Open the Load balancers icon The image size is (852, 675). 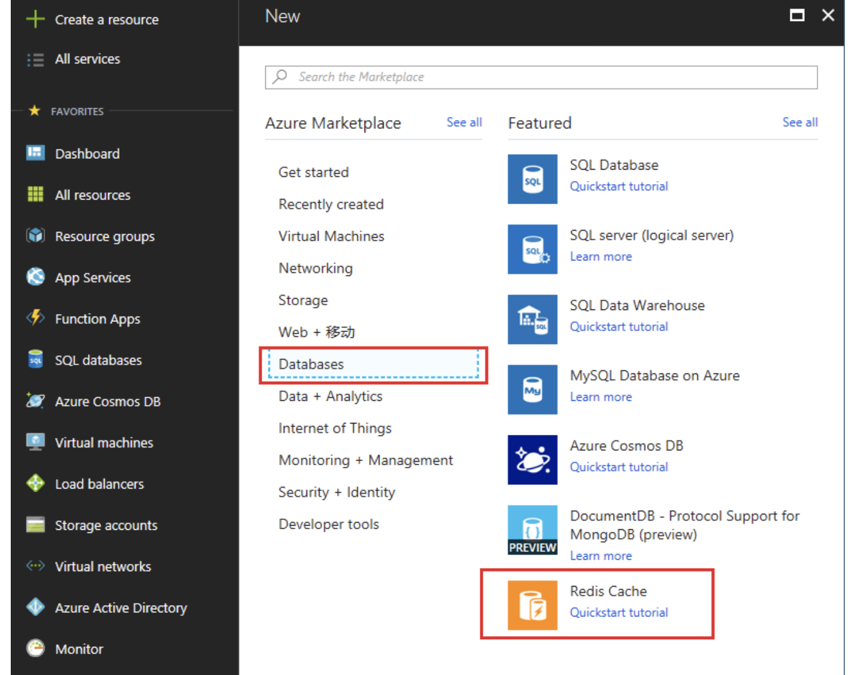click(x=35, y=484)
